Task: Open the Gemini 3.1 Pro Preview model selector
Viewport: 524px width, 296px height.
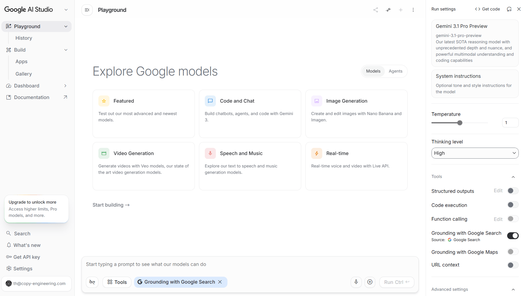Action: point(475,43)
